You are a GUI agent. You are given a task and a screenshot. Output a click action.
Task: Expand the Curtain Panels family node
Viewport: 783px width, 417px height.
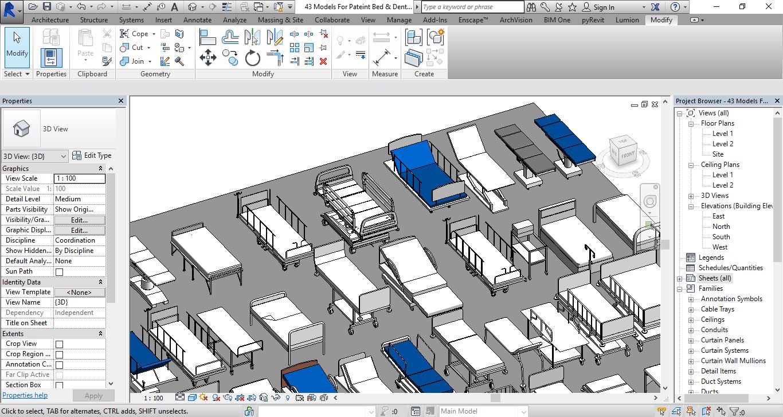tap(691, 341)
